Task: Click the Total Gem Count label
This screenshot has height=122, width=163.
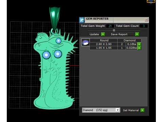Action: 127,26
